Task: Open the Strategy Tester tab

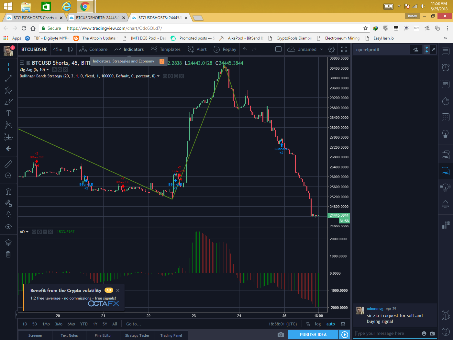Action: (137, 335)
